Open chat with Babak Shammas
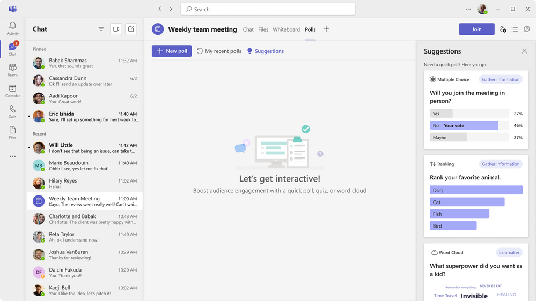The image size is (536, 301). 85,63
